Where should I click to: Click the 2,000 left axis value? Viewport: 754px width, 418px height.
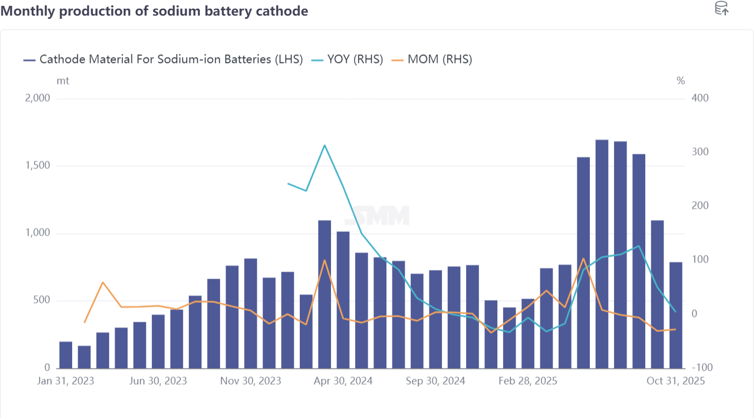[38, 98]
